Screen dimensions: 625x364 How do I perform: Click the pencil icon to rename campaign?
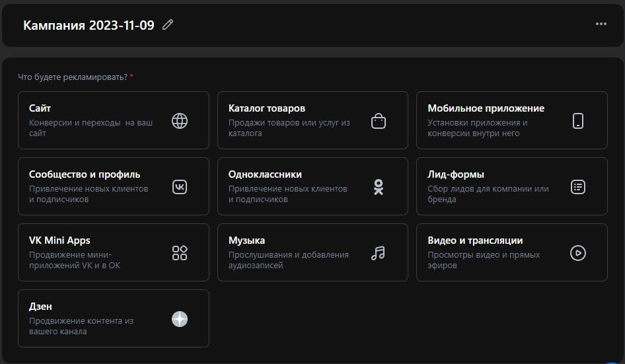[x=168, y=25]
